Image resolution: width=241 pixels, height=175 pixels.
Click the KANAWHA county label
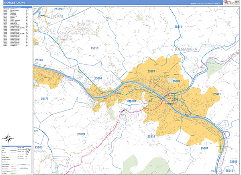pos(186,49)
